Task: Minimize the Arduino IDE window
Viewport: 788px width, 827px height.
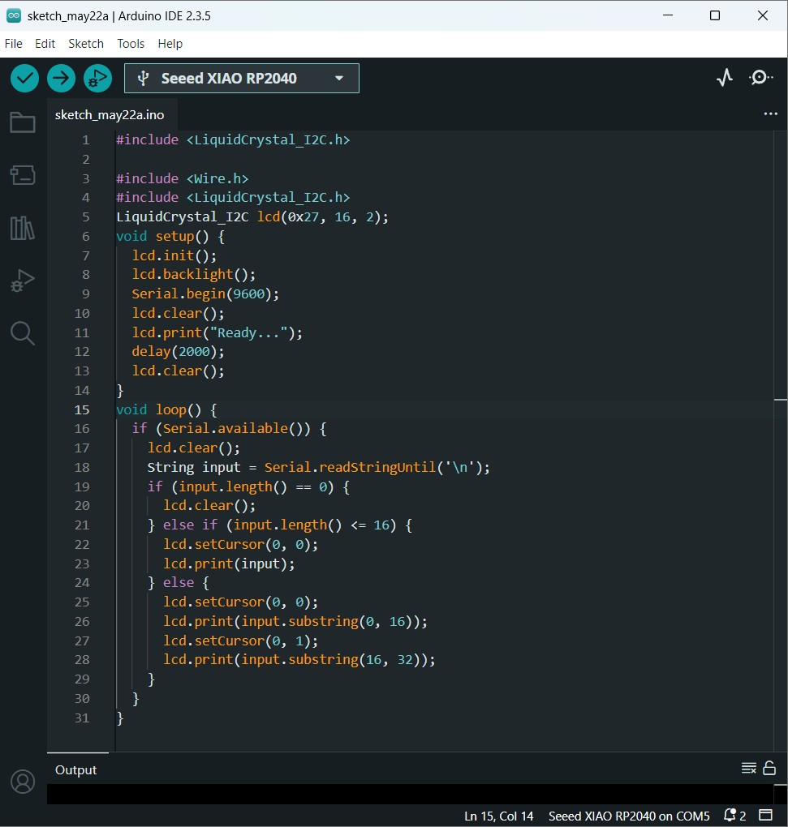Action: (668, 15)
